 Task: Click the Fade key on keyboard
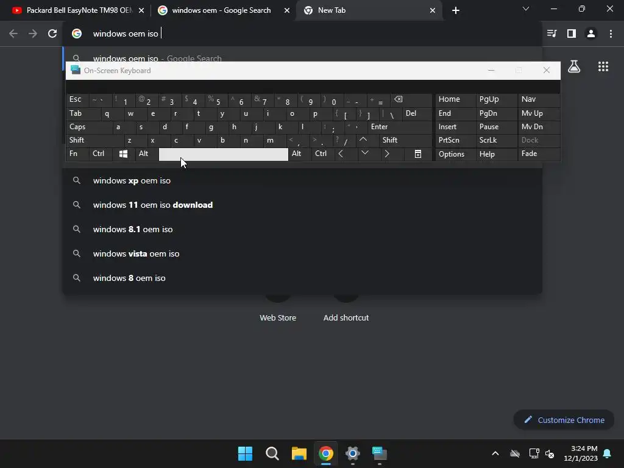539,154
